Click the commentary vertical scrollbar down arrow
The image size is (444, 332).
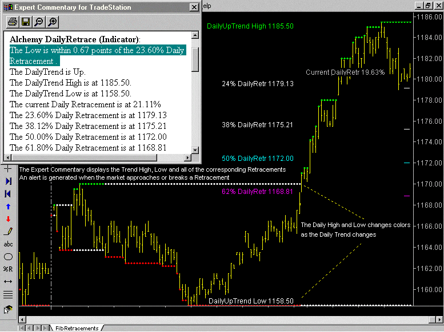point(195,150)
